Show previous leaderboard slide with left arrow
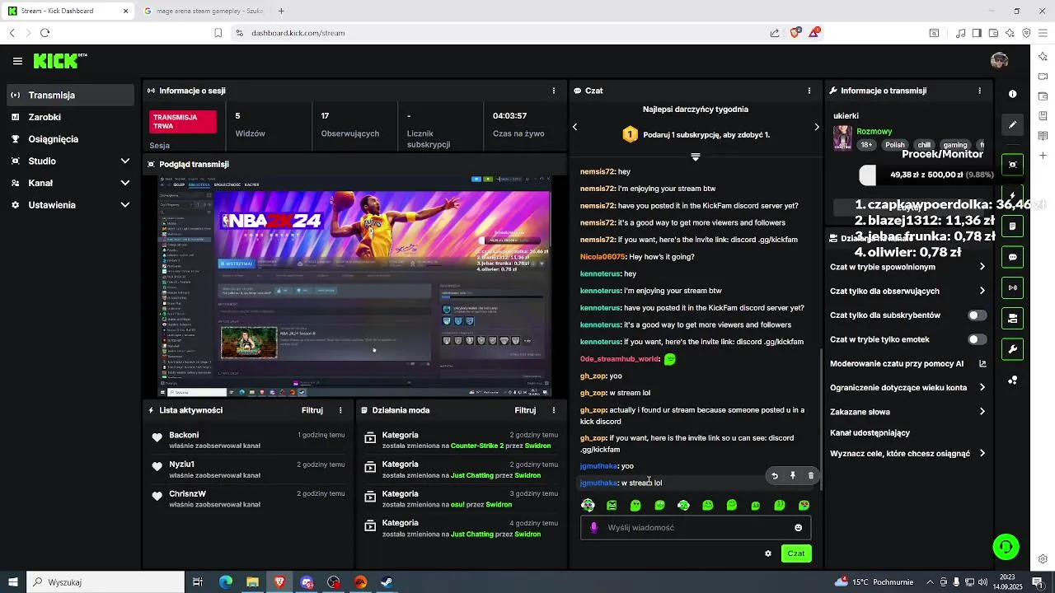1055x593 pixels. click(575, 127)
